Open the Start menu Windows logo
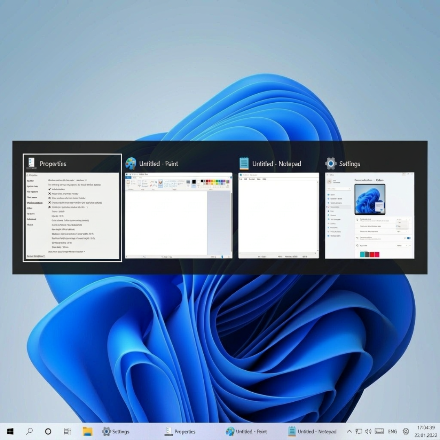This screenshot has height=440, width=440. (x=10, y=431)
